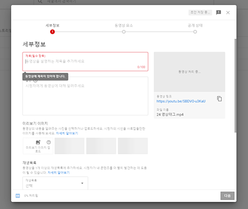Click the video preview processing area
This screenshot has width=248, height=209.
tap(190, 71)
